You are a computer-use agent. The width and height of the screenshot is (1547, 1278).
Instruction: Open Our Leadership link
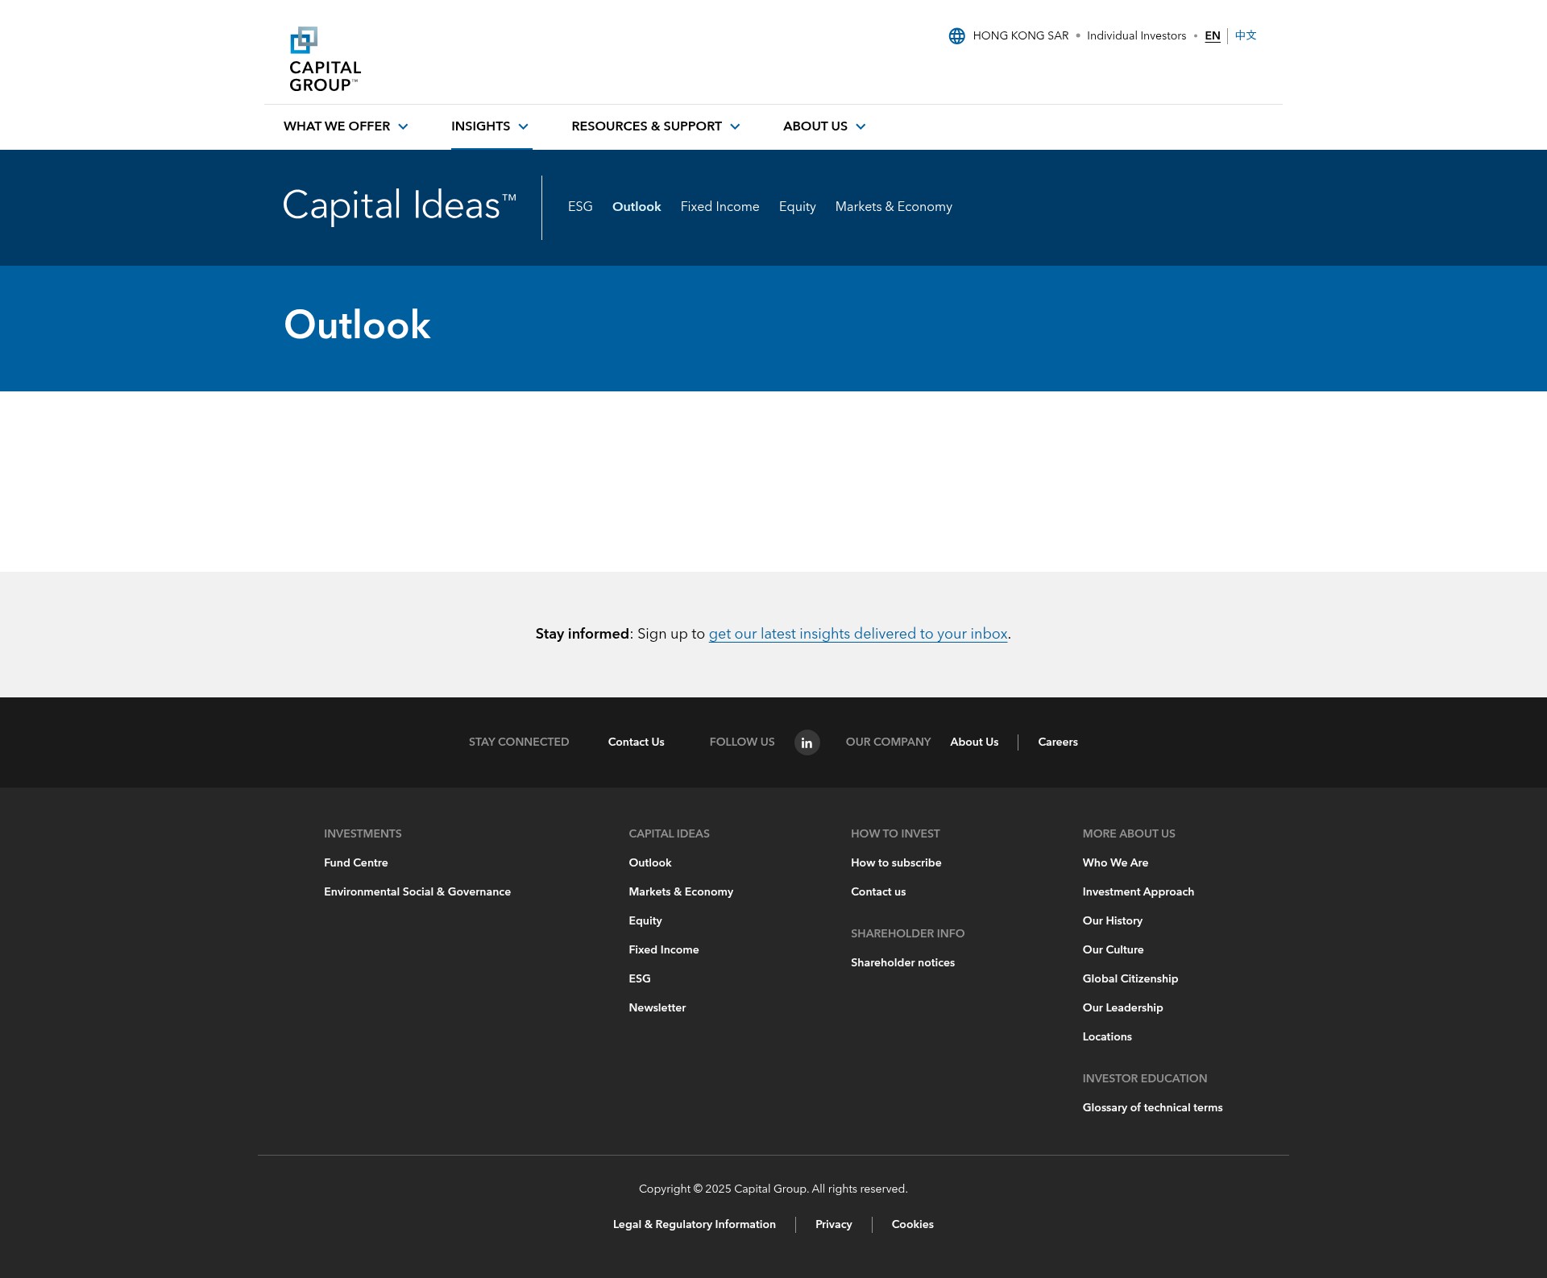coord(1122,1007)
